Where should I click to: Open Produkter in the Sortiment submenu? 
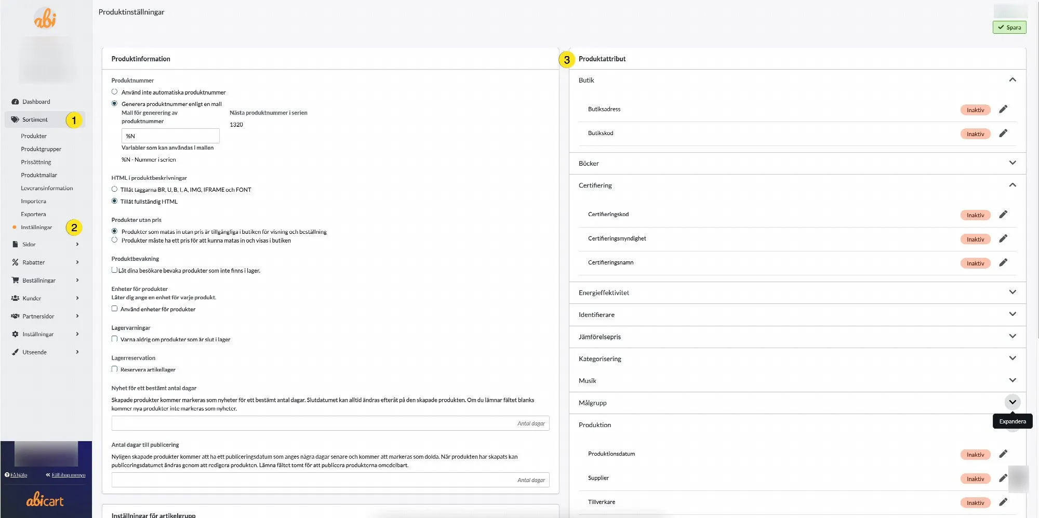34,136
